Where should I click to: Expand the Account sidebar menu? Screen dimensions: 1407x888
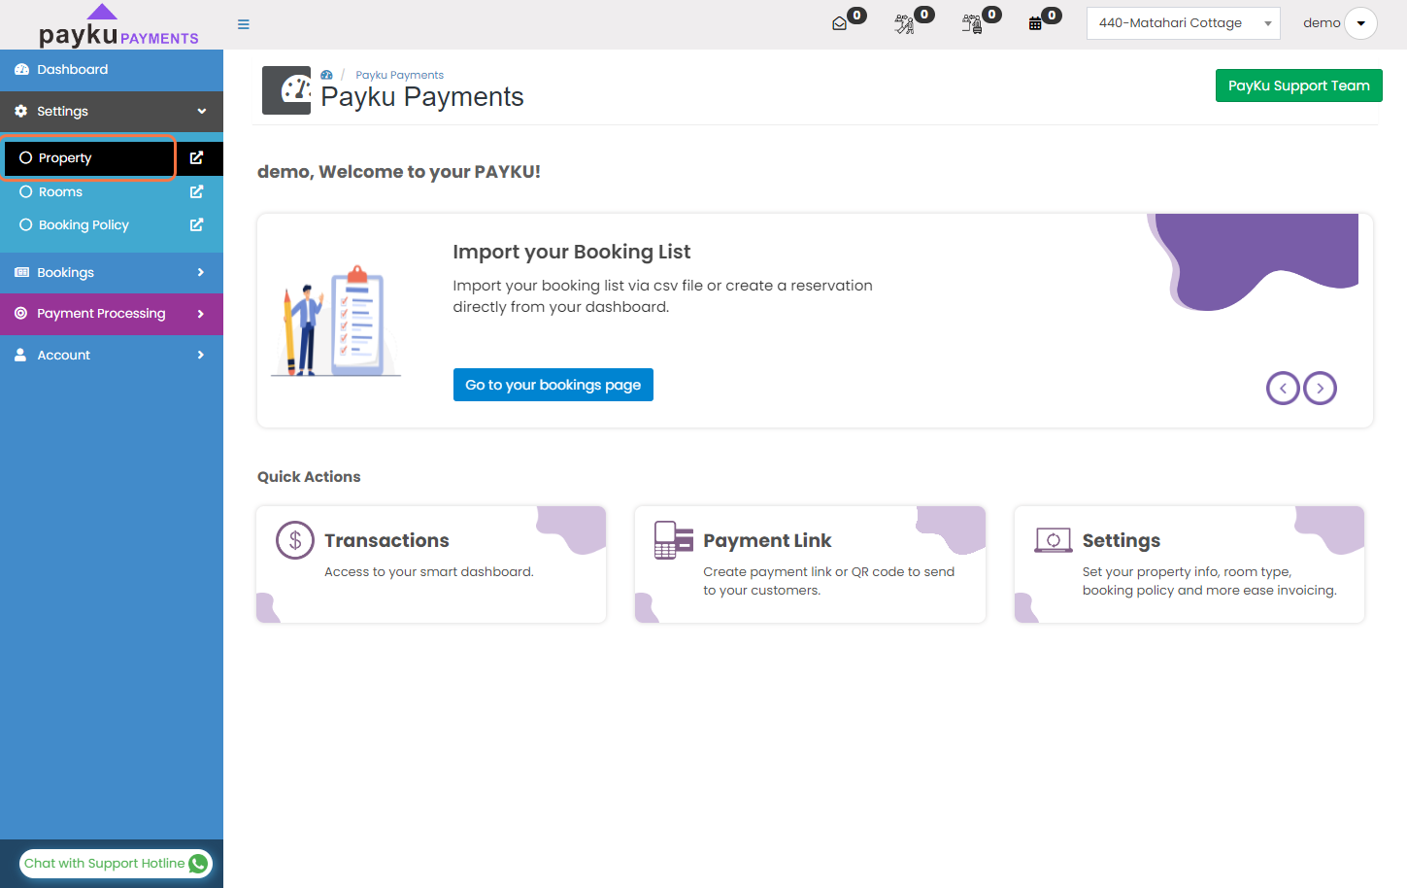coord(112,356)
